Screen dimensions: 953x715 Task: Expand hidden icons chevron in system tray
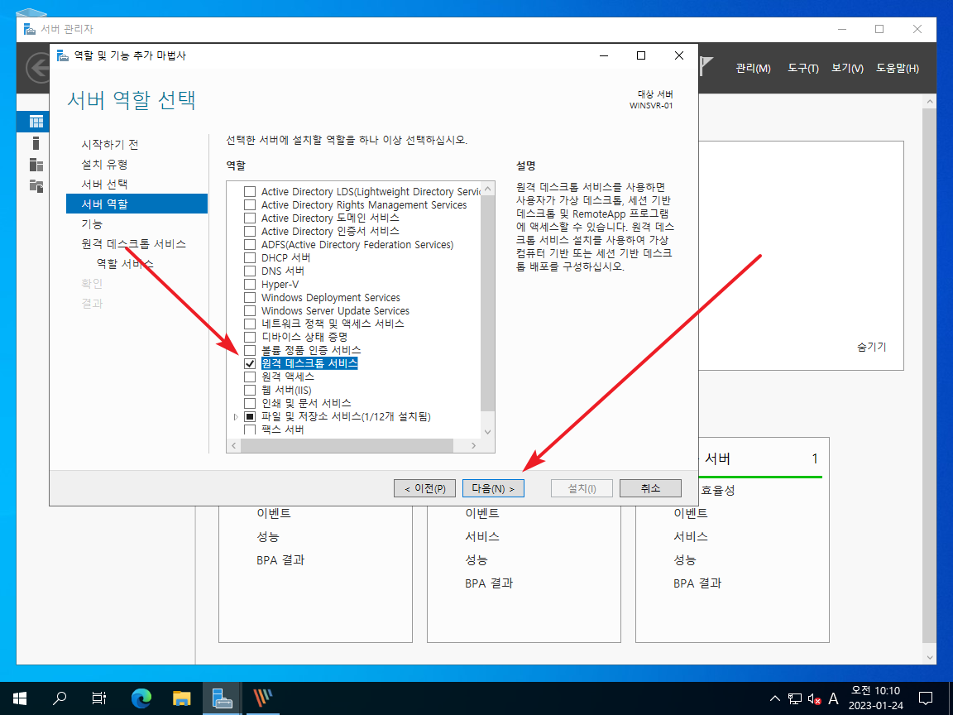pyautogui.click(x=775, y=698)
